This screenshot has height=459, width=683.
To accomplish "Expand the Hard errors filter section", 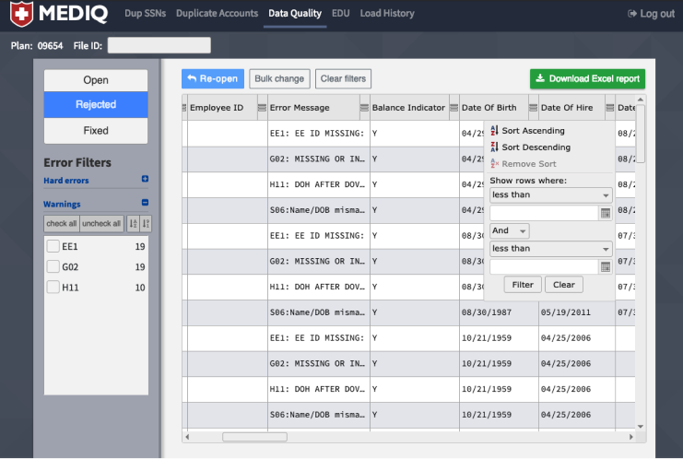I will click(x=145, y=180).
